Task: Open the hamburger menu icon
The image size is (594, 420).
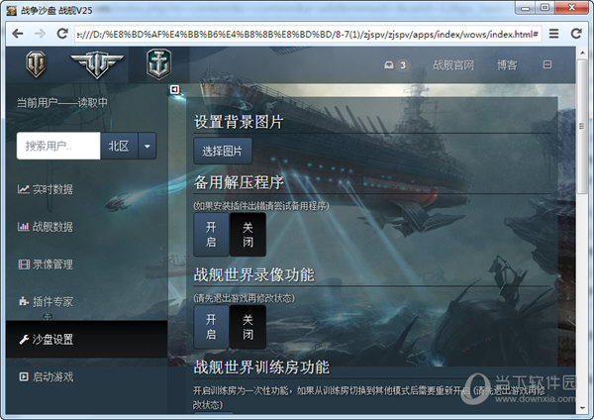Action: point(553,34)
